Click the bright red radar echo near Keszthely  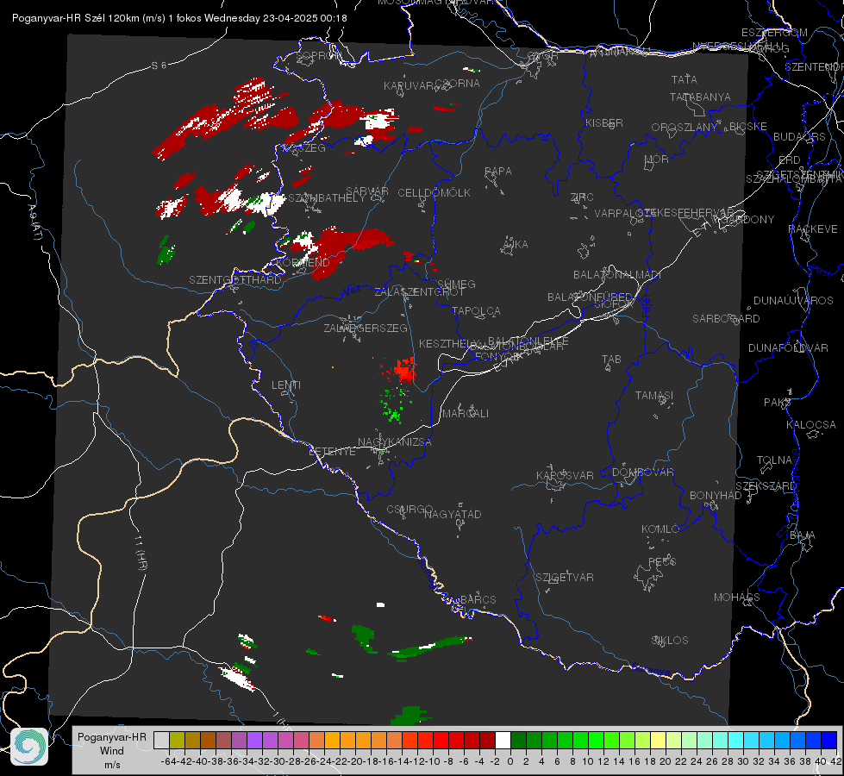point(402,370)
